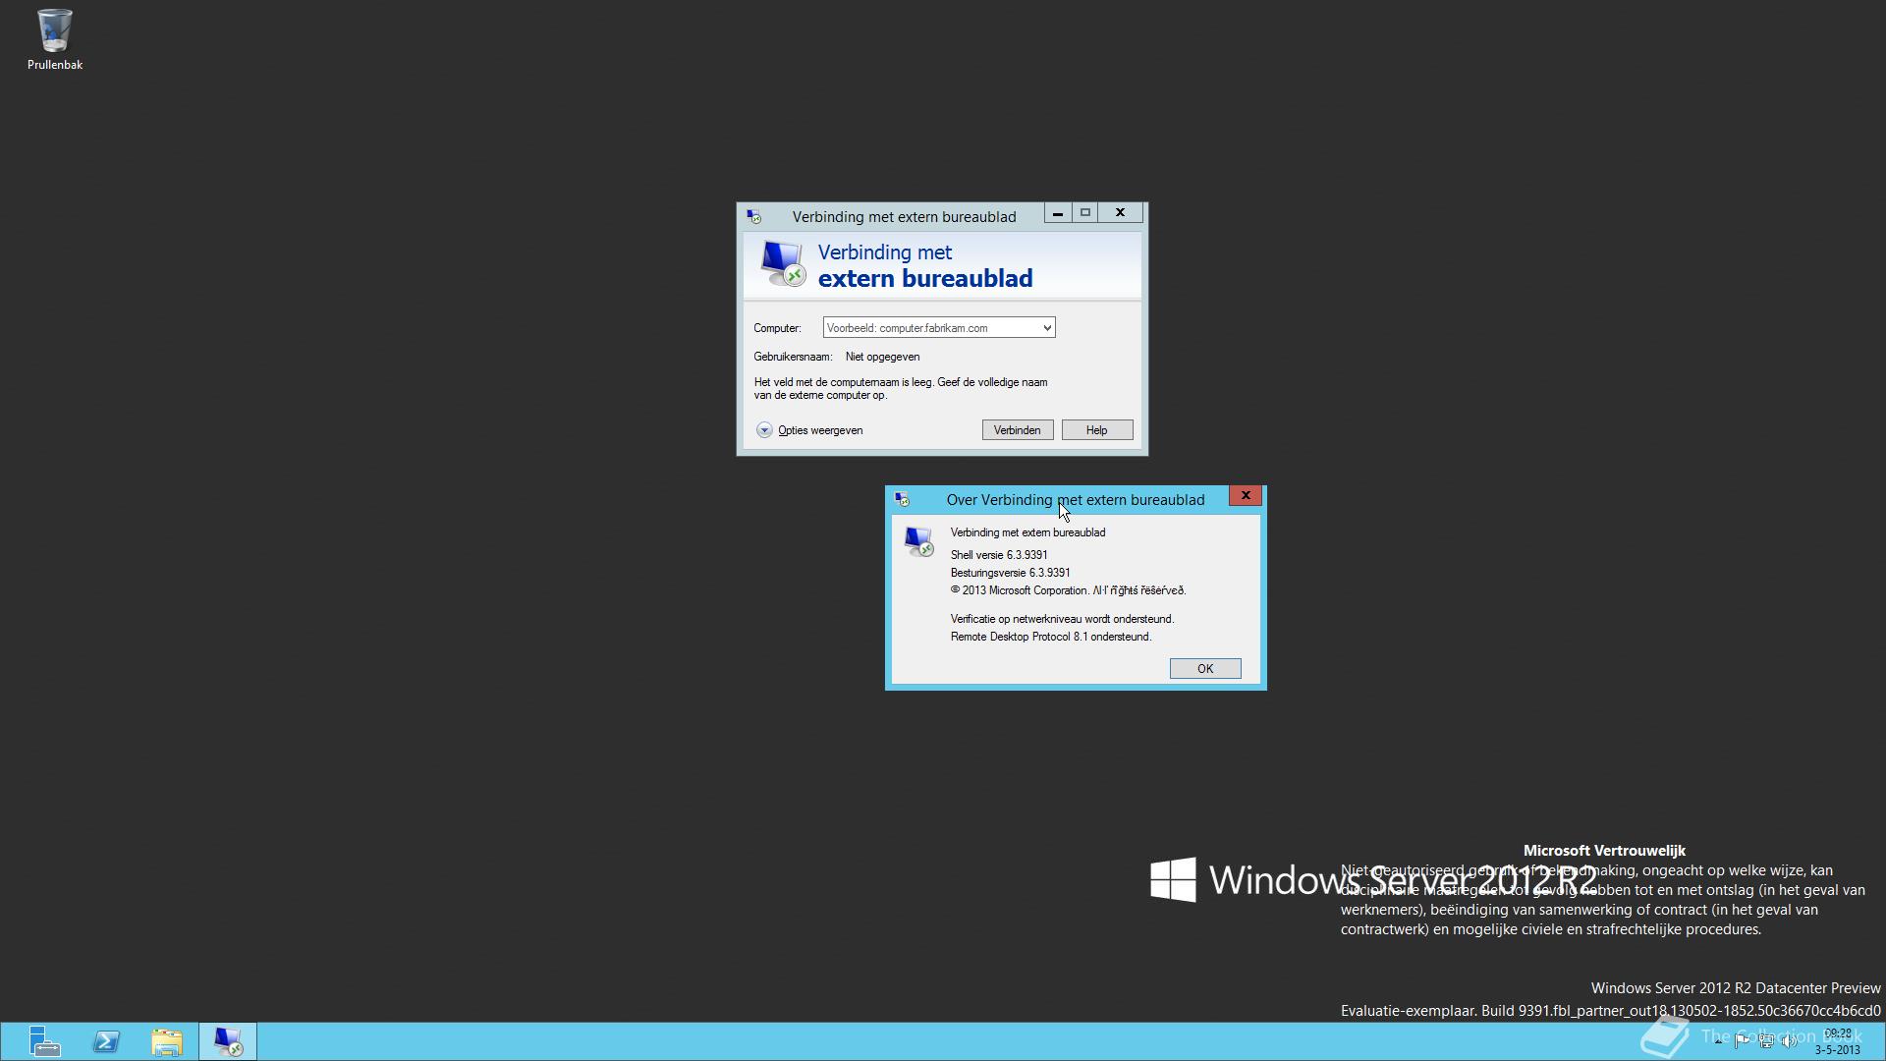The width and height of the screenshot is (1886, 1061).
Task: Open File Explorer from the taskbar
Action: pyautogui.click(x=167, y=1041)
